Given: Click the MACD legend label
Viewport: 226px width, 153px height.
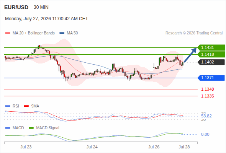Looking at the screenshot, I should [18, 128].
